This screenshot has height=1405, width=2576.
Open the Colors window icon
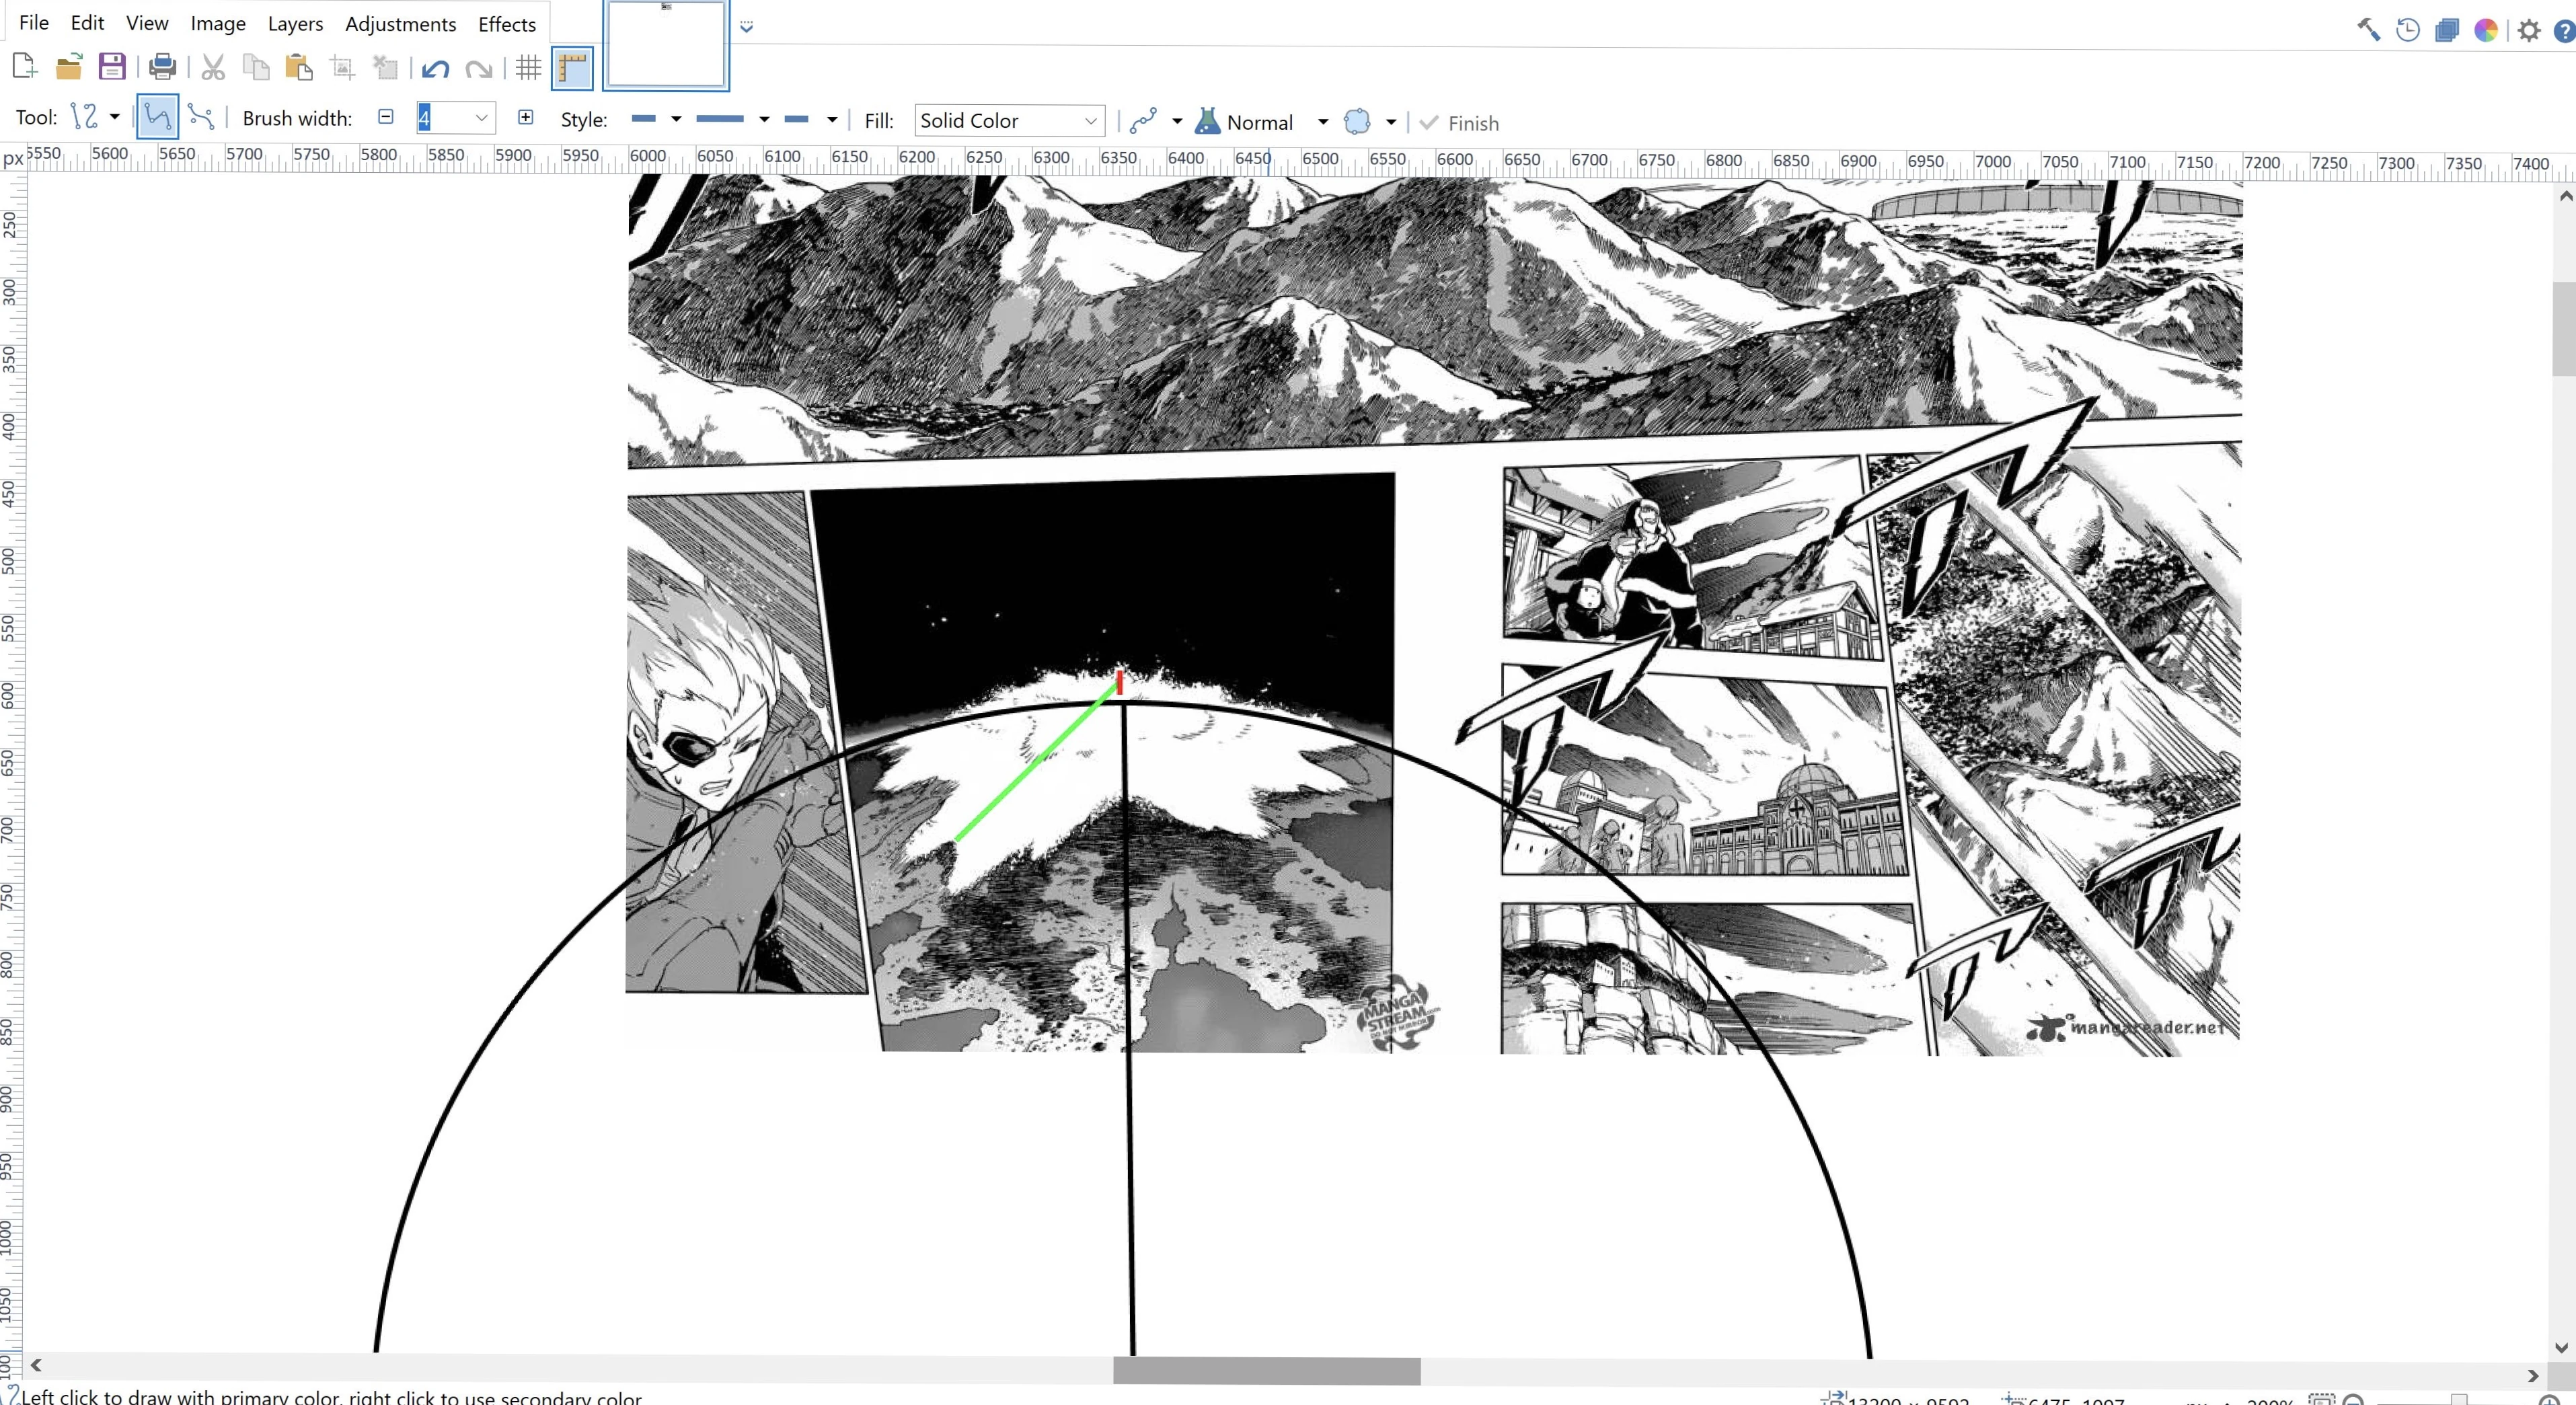tap(2485, 30)
